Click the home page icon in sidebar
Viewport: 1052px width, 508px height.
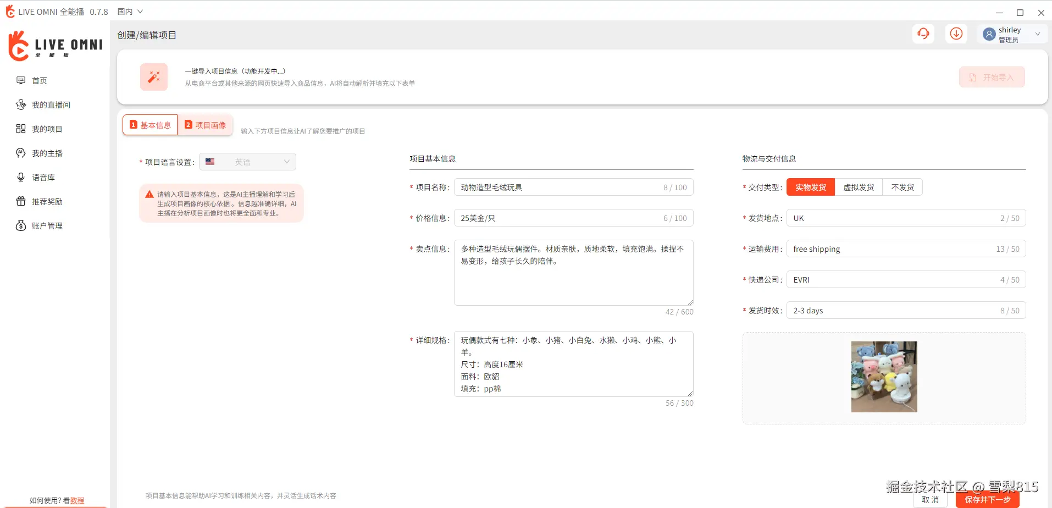coord(21,80)
